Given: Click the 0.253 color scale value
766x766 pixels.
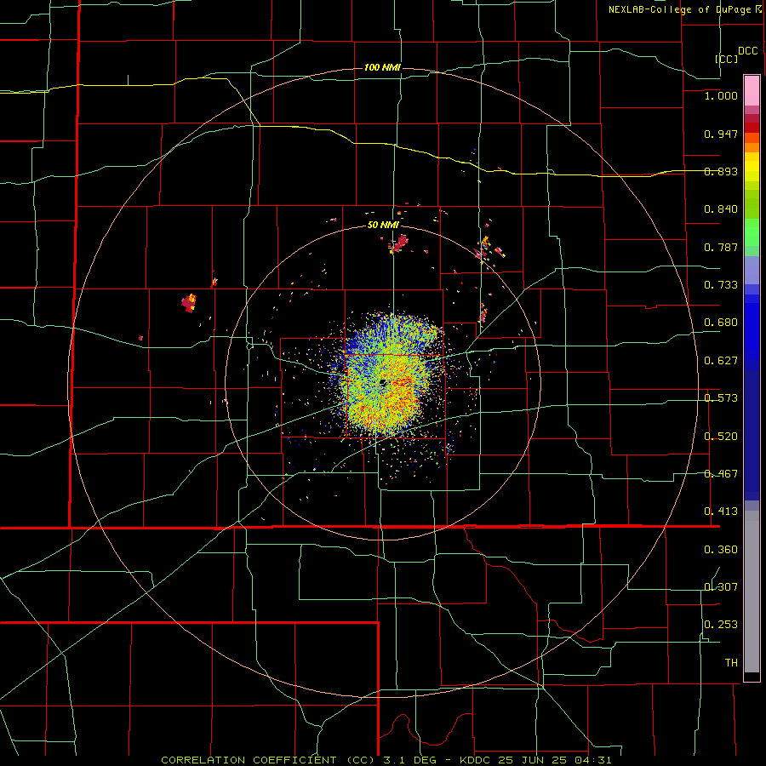Looking at the screenshot, I should coord(721,625).
